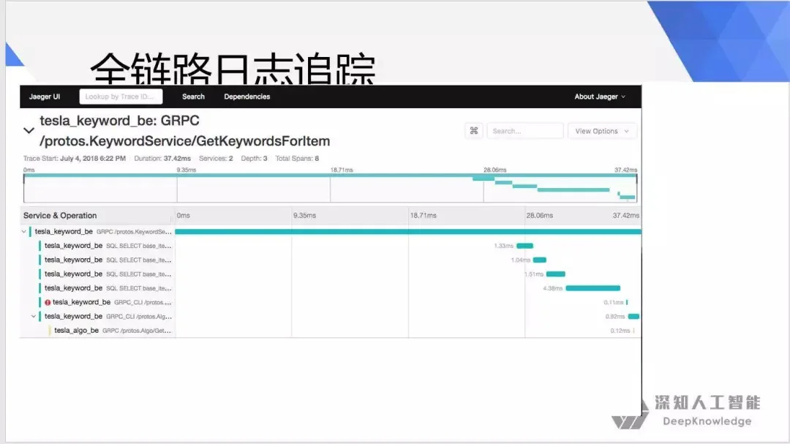
Task: Focus the Lookup by Trace ID field
Action: coord(121,97)
